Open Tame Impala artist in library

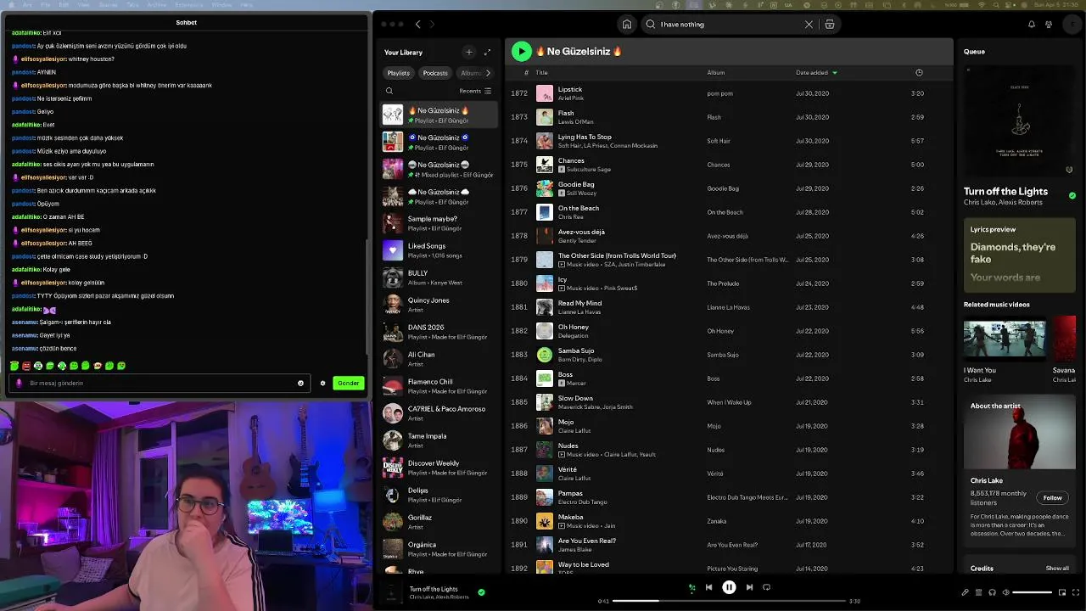tap(439, 440)
